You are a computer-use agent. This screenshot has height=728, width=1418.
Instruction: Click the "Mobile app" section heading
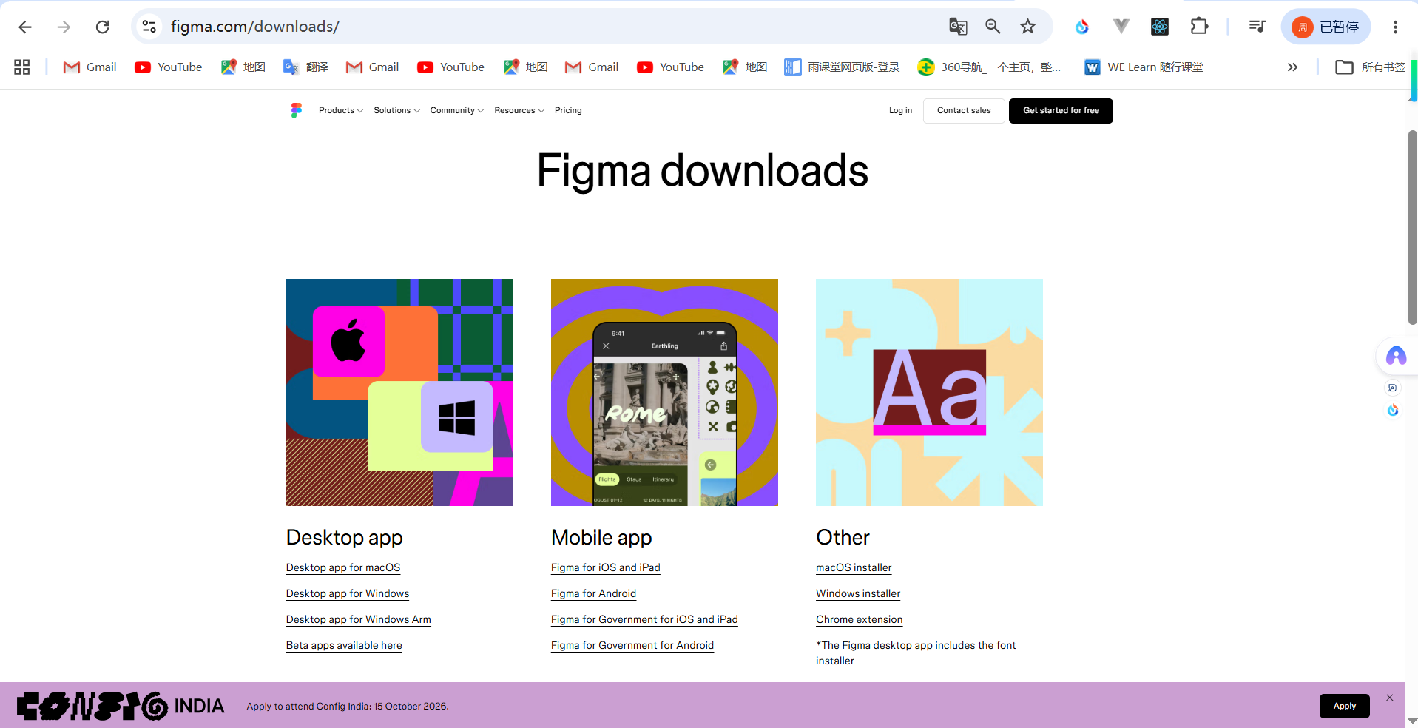click(601, 537)
